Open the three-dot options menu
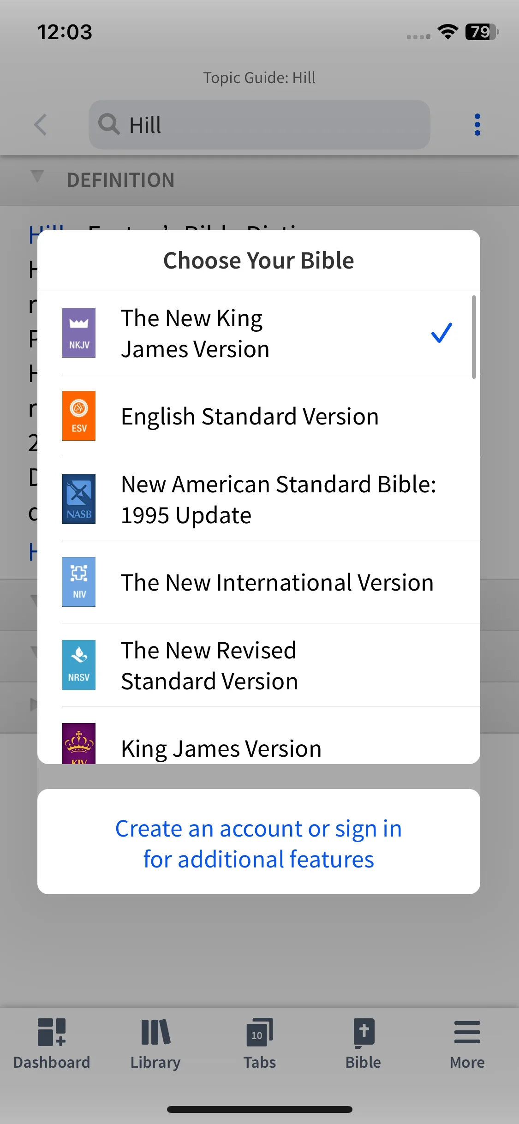This screenshot has height=1124, width=519. pyautogui.click(x=477, y=125)
